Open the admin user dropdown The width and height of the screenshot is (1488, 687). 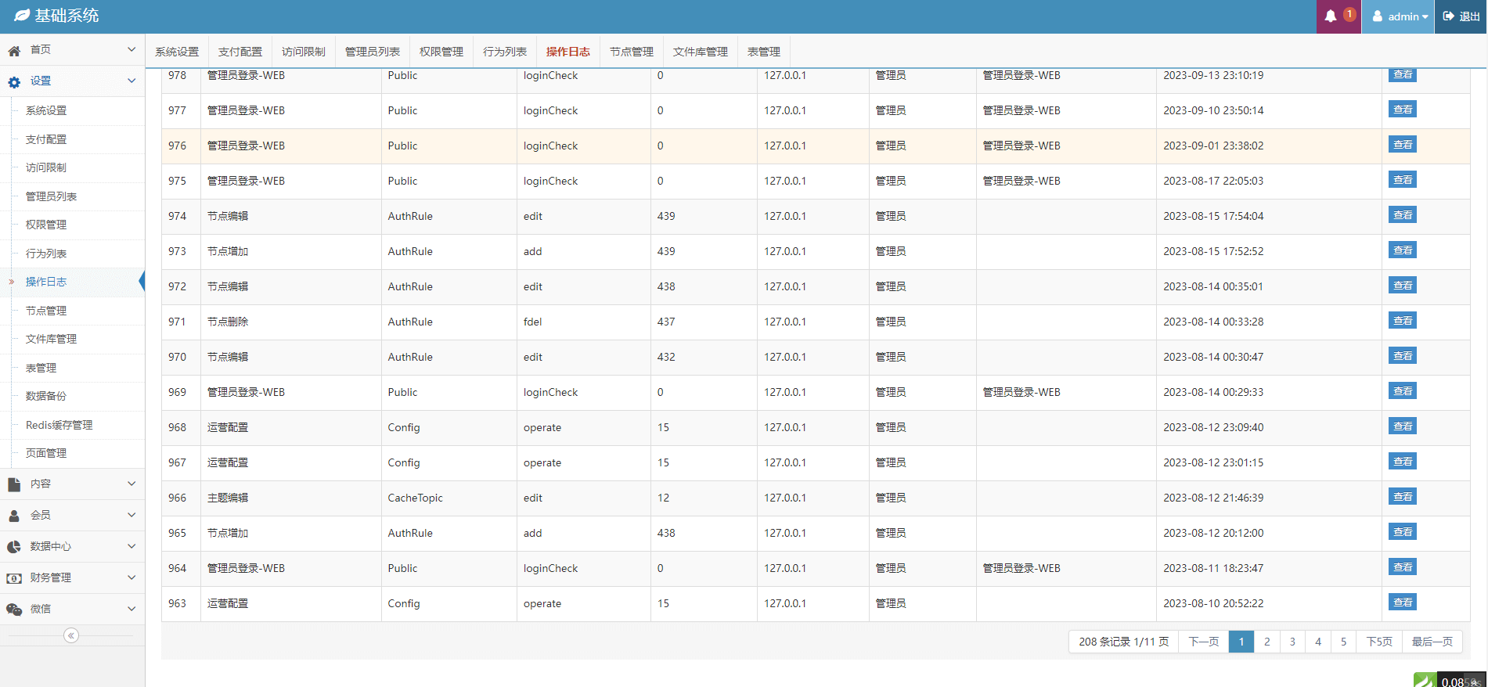1400,16
